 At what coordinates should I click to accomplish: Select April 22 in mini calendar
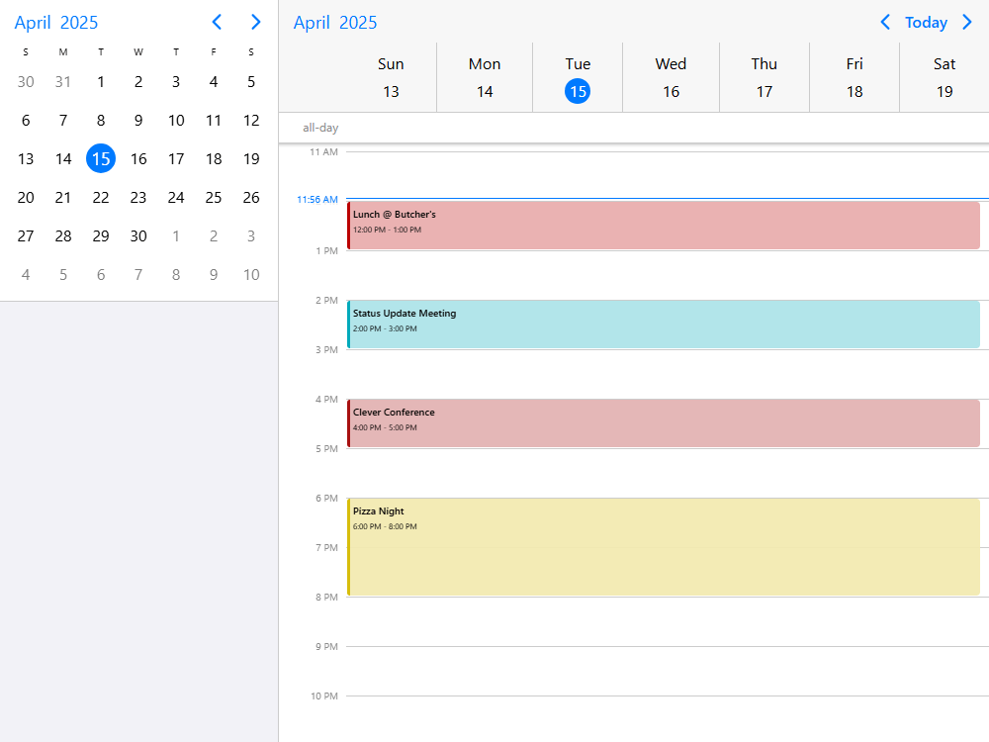point(101,197)
